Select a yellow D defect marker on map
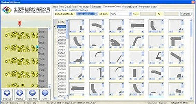The height and width of the screenshot is (104, 196). (9, 33)
